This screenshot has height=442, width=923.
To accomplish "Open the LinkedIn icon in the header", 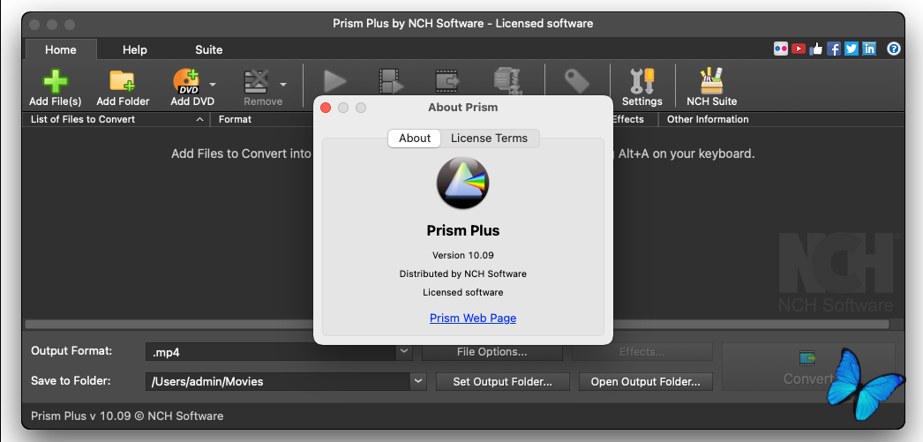I will pyautogui.click(x=869, y=49).
